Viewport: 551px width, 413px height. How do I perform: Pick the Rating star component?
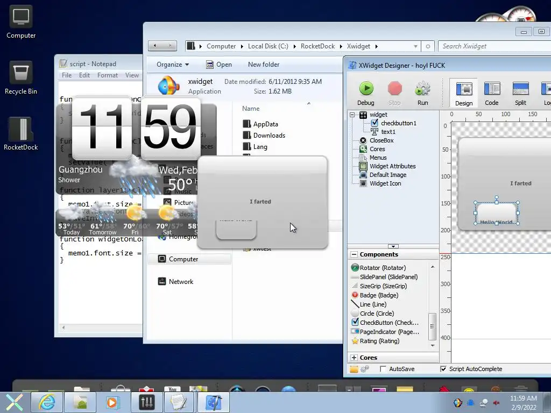[375, 340]
